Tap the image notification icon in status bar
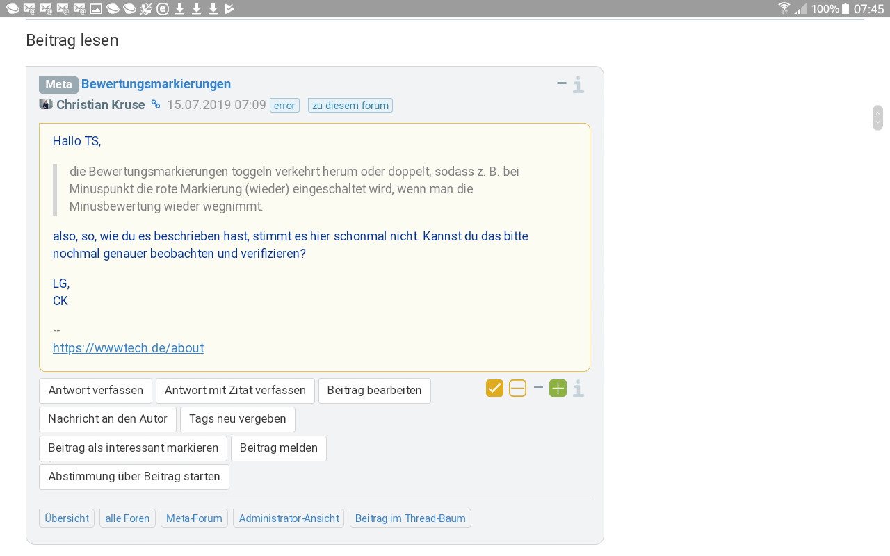 pyautogui.click(x=96, y=9)
